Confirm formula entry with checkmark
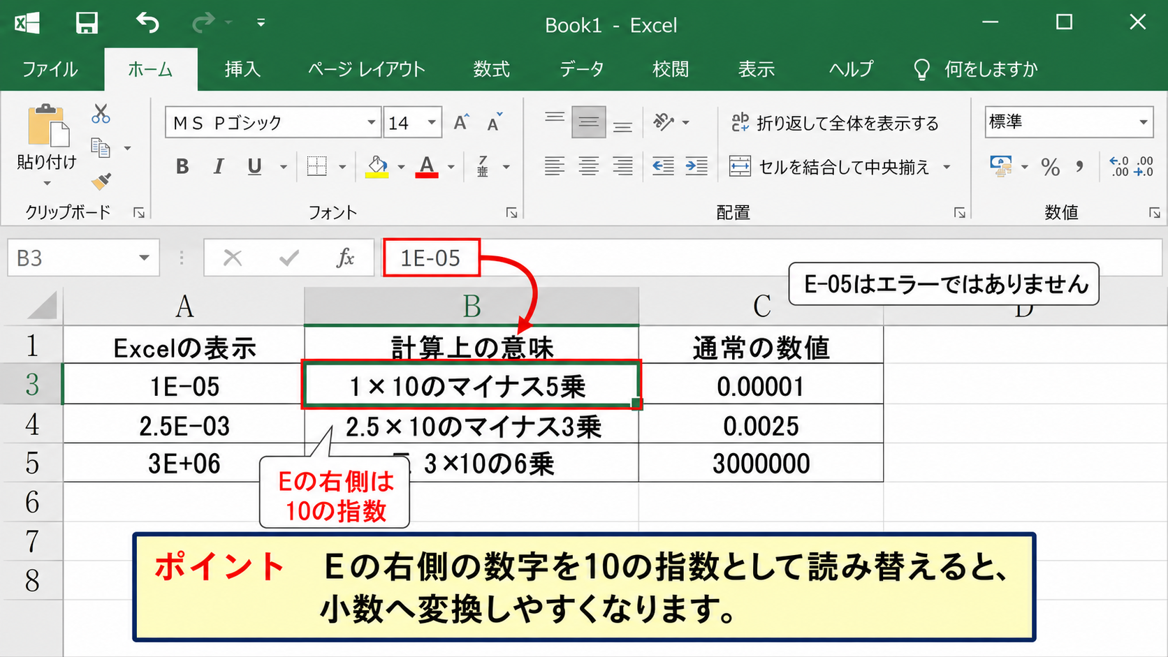Image resolution: width=1168 pixels, height=657 pixels. [289, 258]
